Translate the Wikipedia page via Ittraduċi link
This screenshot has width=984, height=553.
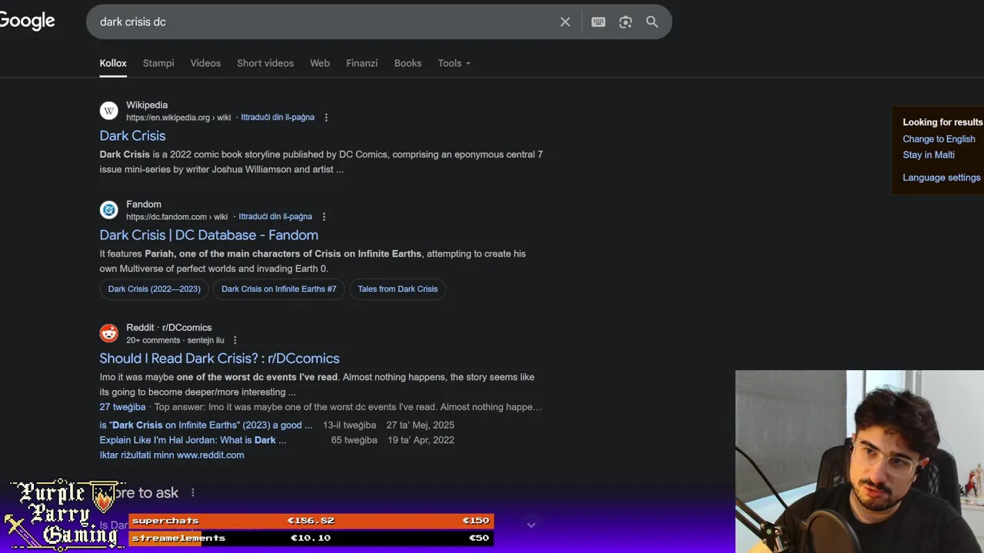(x=278, y=118)
